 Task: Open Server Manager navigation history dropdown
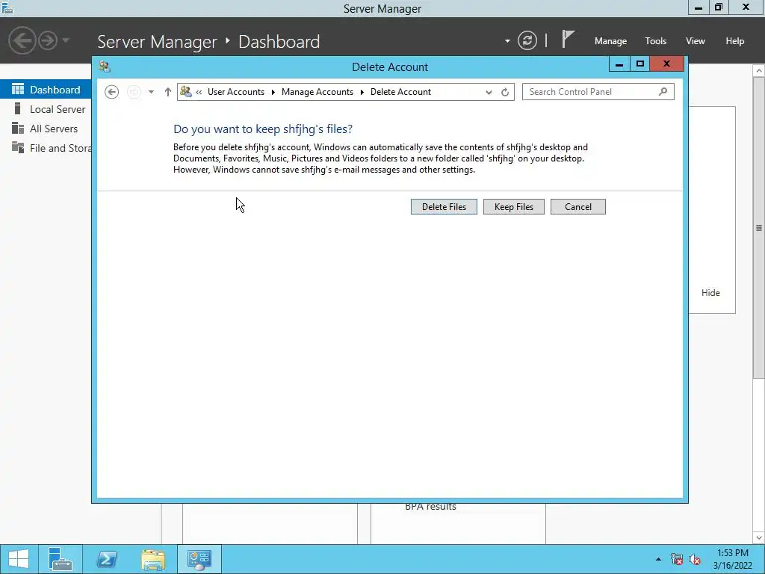point(66,40)
